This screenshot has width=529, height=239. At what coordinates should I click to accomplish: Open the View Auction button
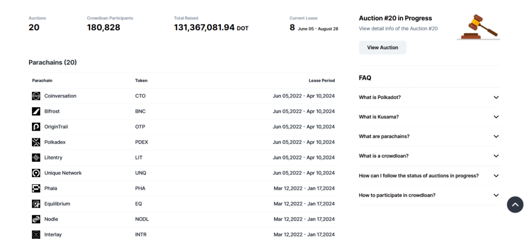tap(383, 47)
